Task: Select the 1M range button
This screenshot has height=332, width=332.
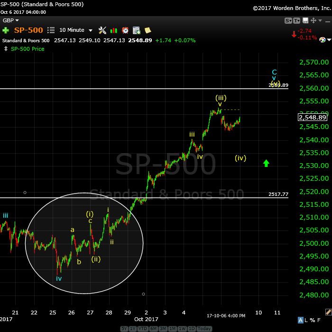Action: (172, 329)
